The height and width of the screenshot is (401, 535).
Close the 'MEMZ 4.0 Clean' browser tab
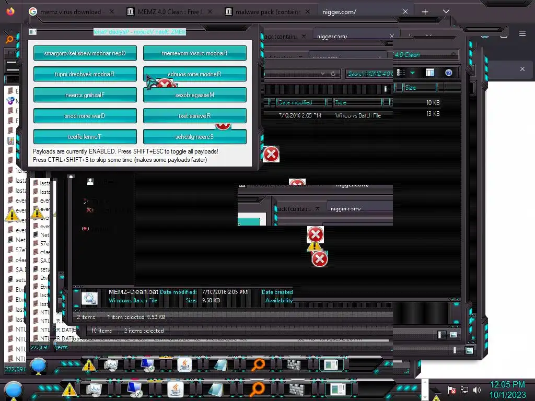[x=210, y=11]
